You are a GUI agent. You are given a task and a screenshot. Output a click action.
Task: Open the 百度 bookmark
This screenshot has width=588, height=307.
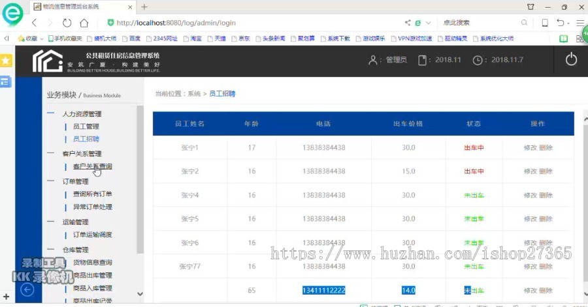click(x=131, y=38)
